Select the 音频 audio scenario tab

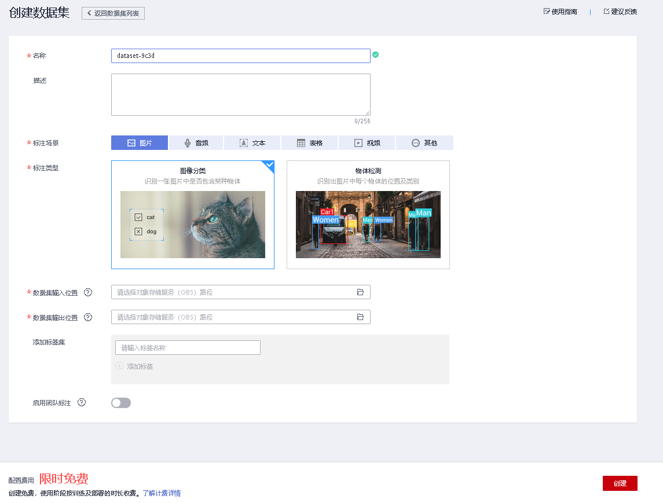click(196, 143)
